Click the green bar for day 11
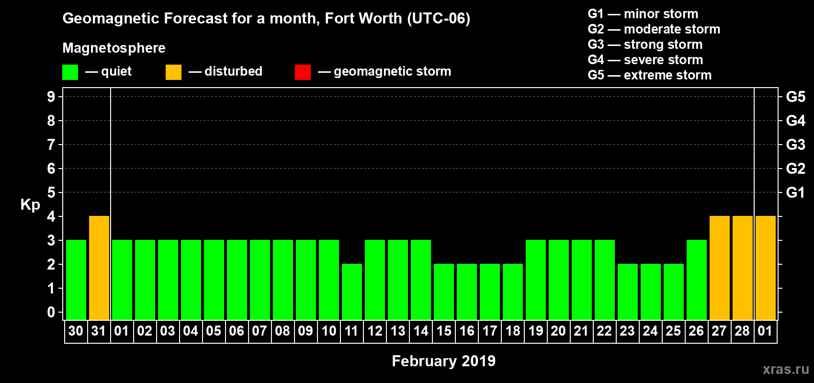Viewport: 814px width, 383px height. tap(352, 292)
